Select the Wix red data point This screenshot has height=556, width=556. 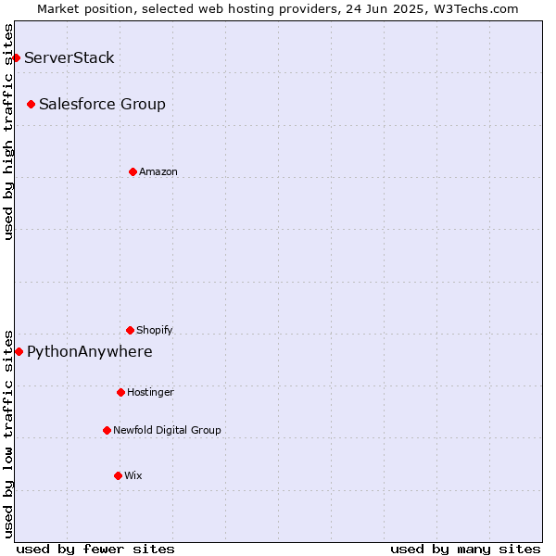(x=119, y=476)
